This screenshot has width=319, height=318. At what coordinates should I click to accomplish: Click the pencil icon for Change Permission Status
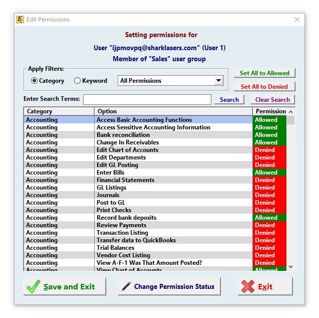coord(126,286)
